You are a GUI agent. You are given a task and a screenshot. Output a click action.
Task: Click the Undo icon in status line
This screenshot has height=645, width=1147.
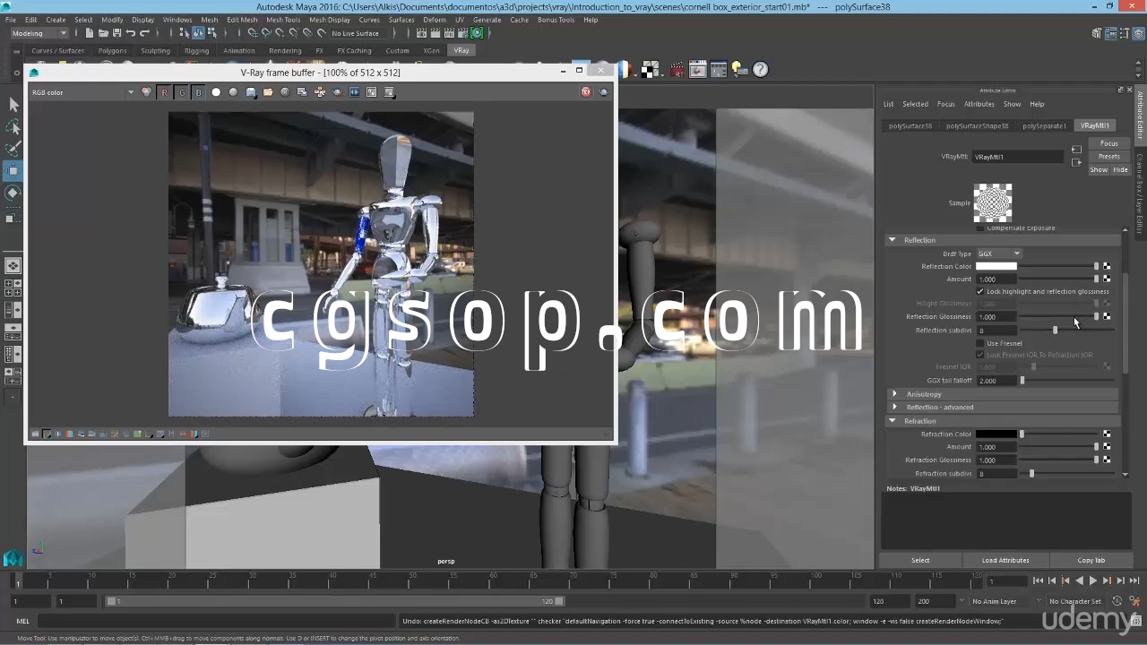131,33
